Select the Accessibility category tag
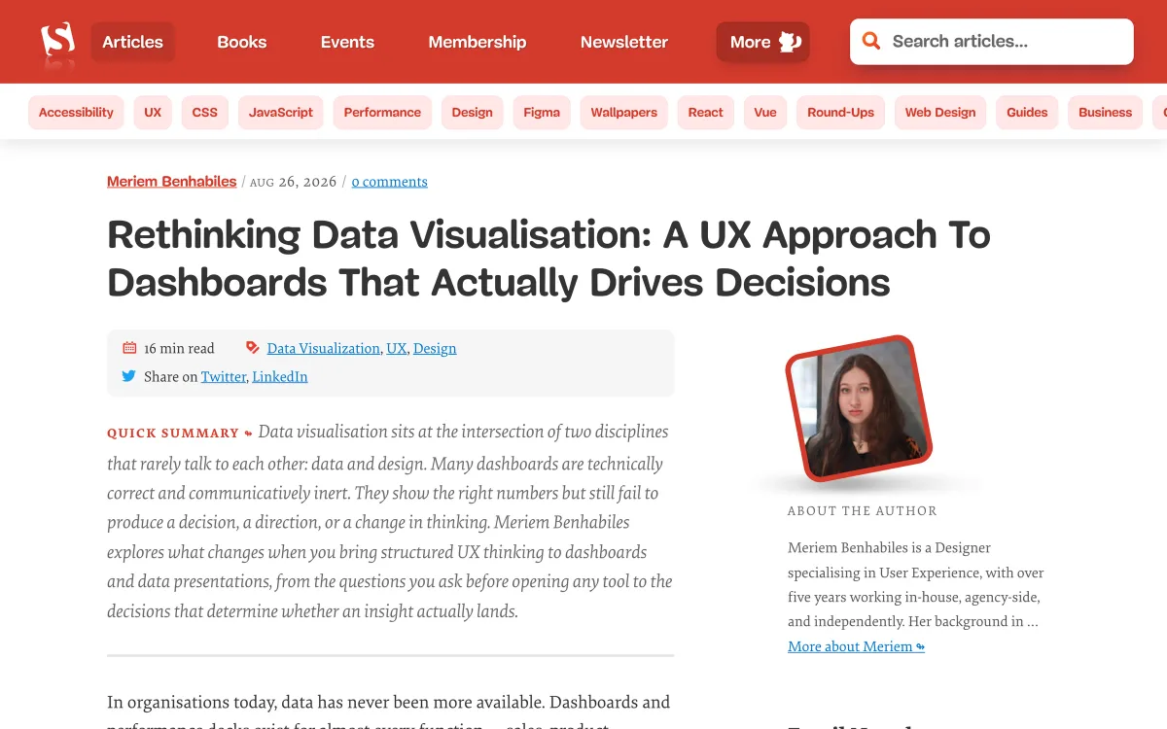 (x=76, y=113)
